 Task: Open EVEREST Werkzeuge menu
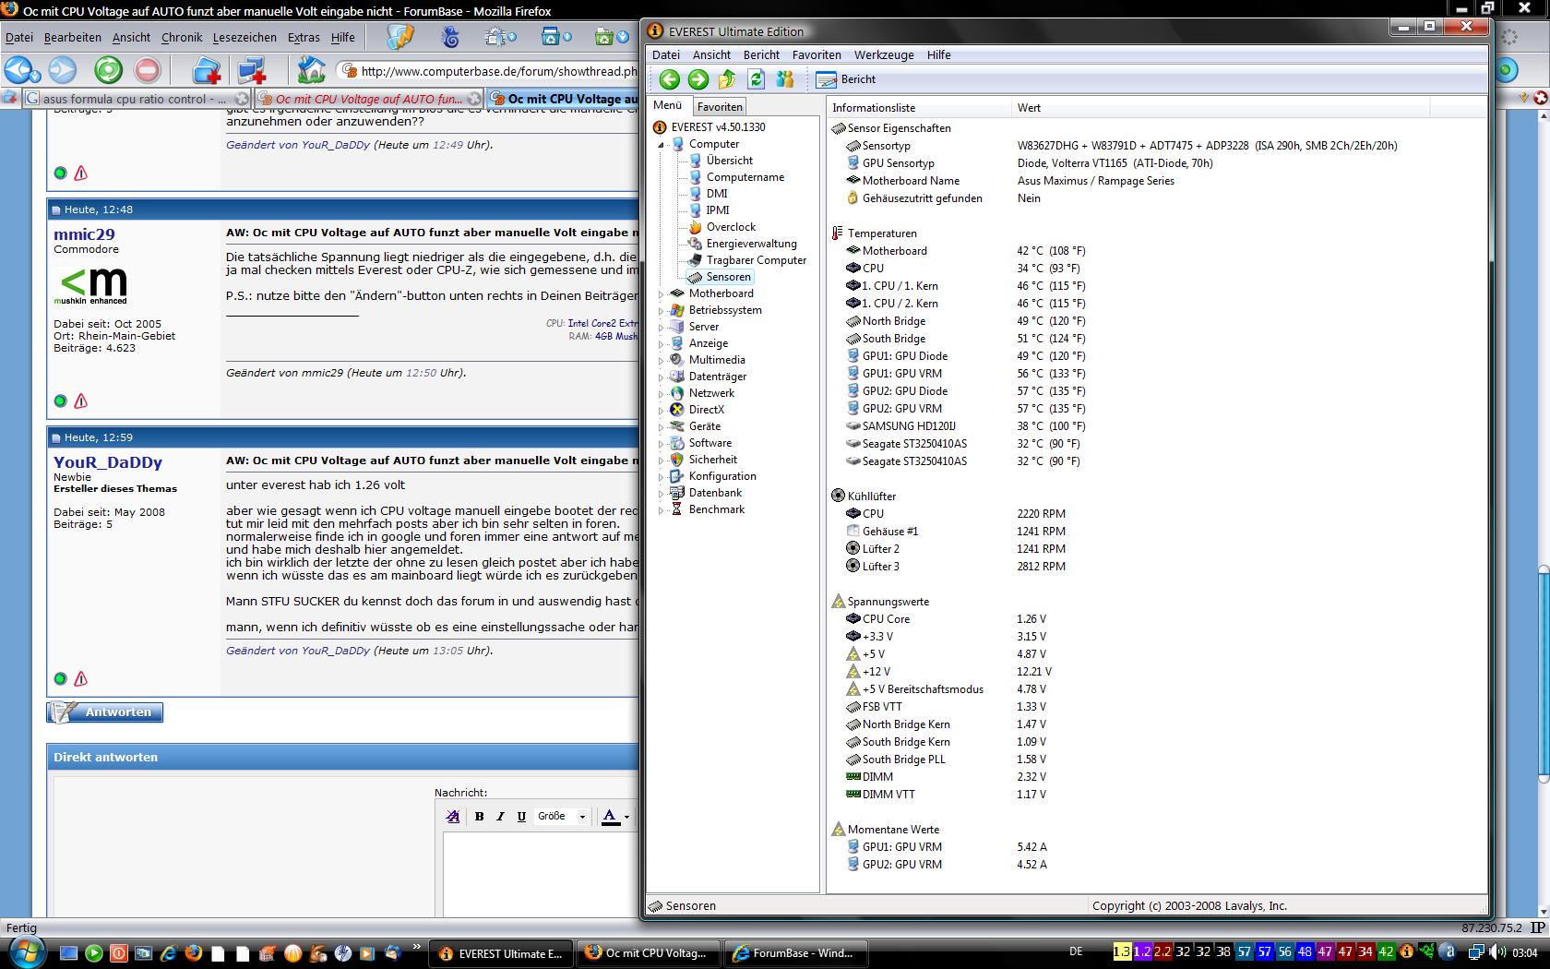[884, 54]
